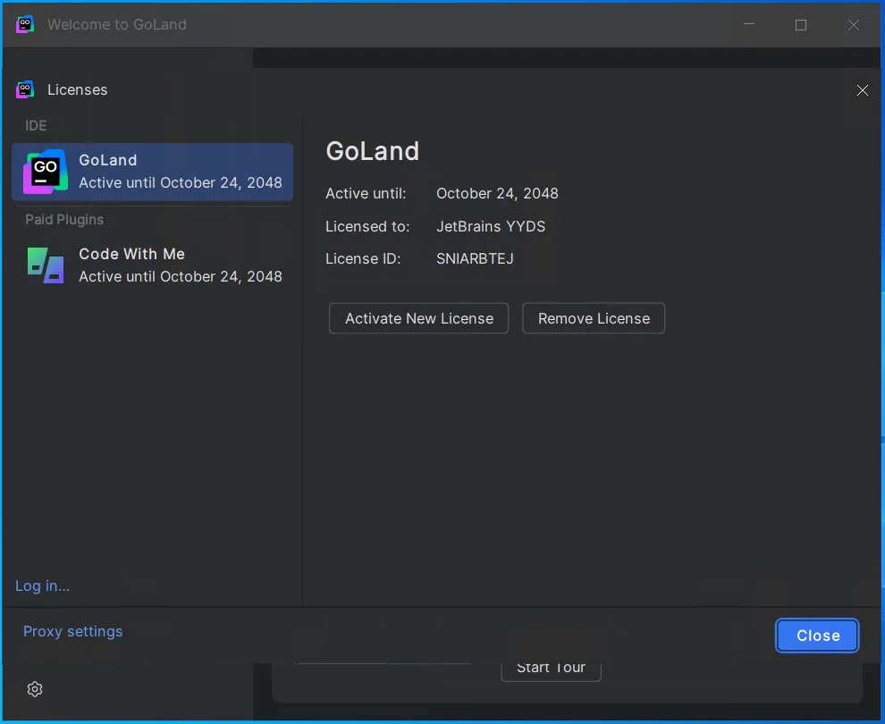Click the Code With Me plugin icon
Screen dimensions: 885x724
(46, 265)
